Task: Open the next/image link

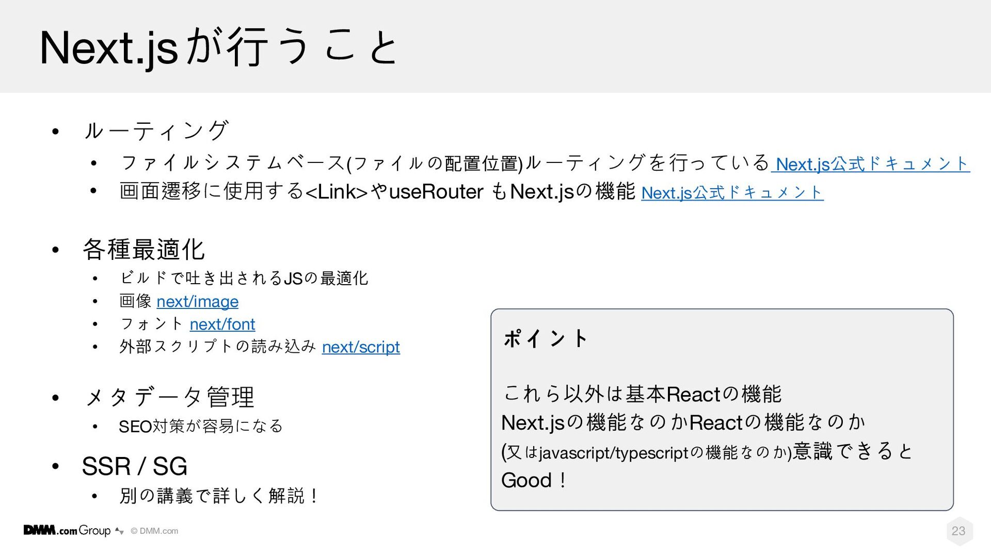Action: [198, 302]
